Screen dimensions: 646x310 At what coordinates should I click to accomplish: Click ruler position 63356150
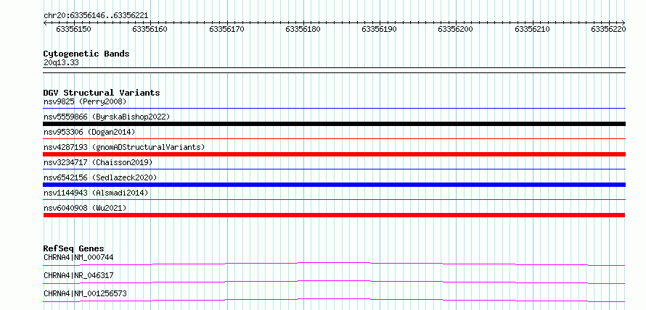coord(74,29)
